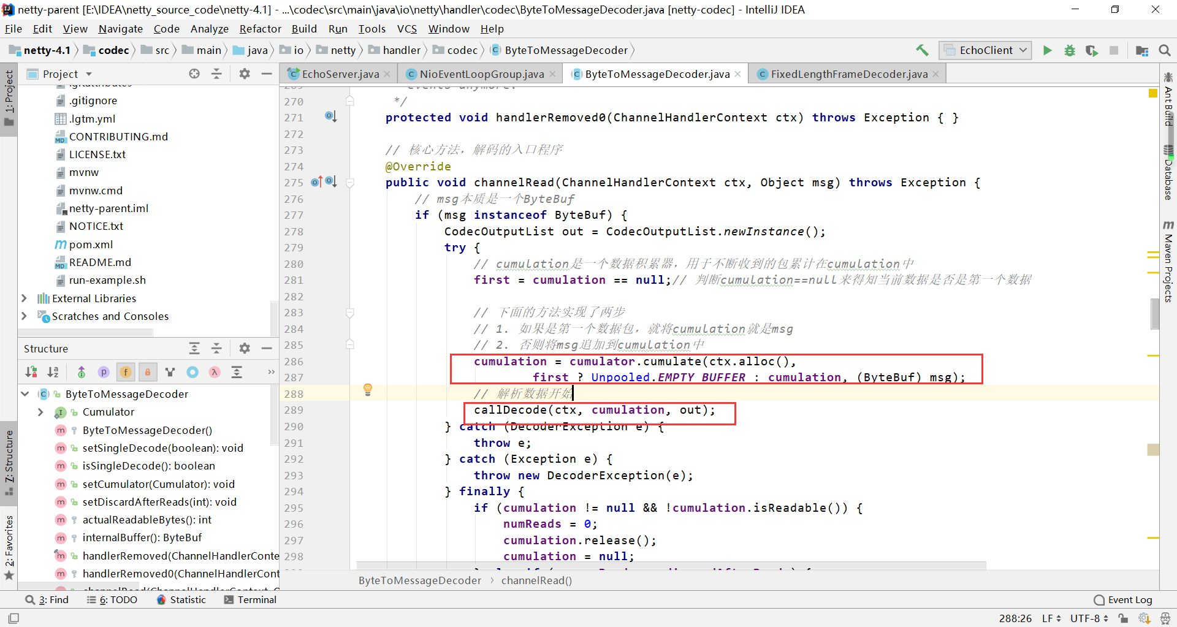Click the bulb intention icon at line 288
Image resolution: width=1177 pixels, height=627 pixels.
[x=368, y=389]
